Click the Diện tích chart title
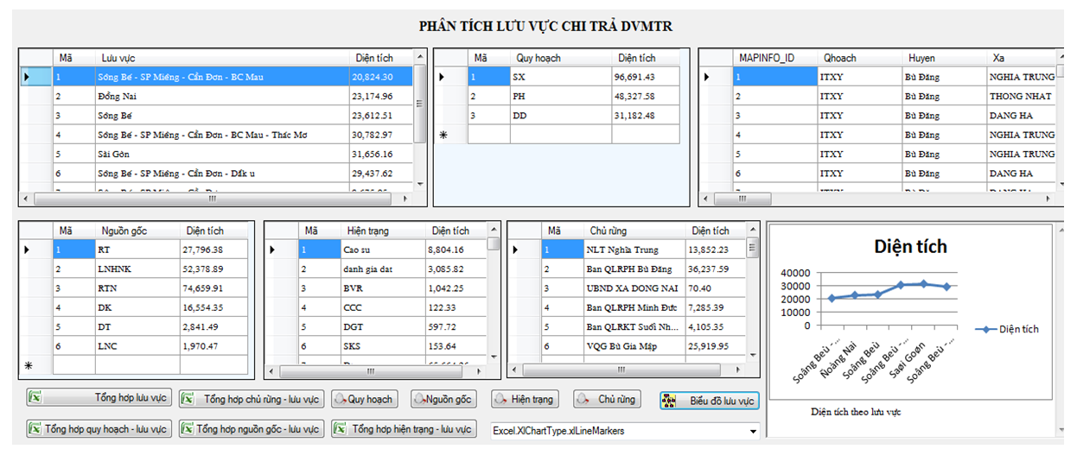 pos(910,246)
